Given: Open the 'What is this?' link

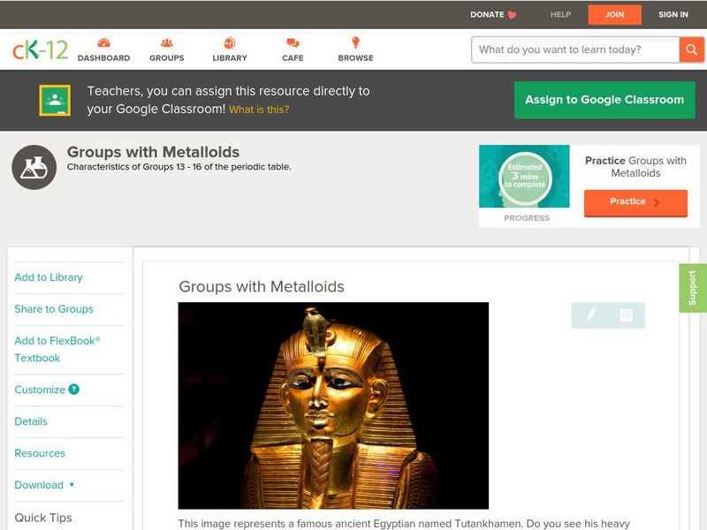Looking at the screenshot, I should (x=259, y=110).
